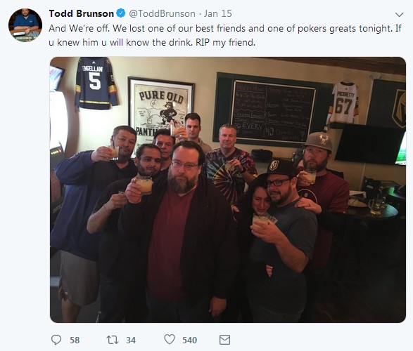Viewport: 413px width, 351px height.
Task: Click the tweet text starting 'And We're off'
Action: pyautogui.click(x=225, y=35)
